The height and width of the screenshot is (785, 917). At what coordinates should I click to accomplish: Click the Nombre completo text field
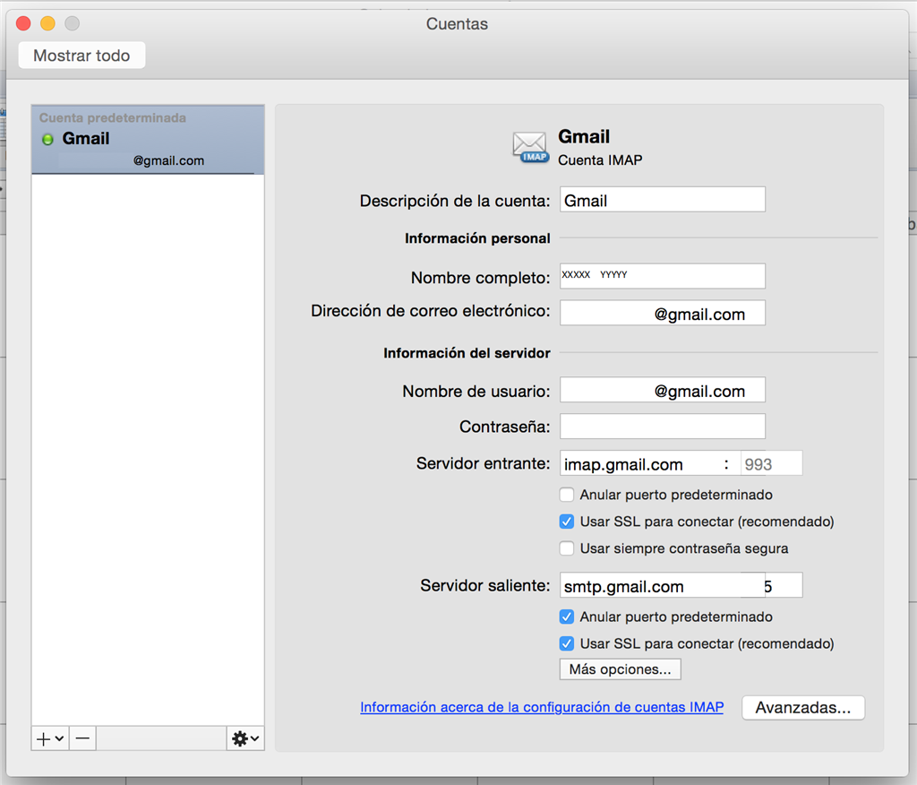663,276
